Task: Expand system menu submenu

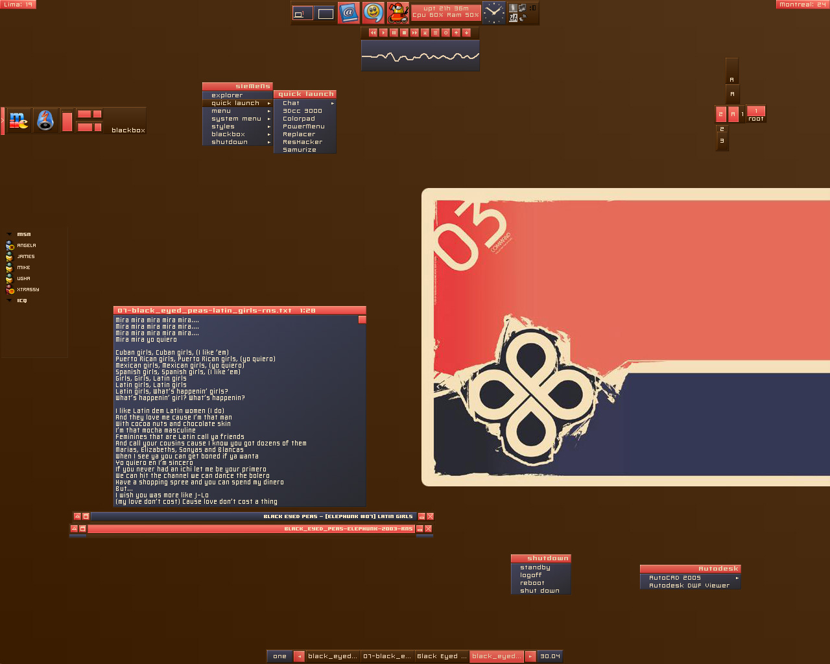Action: [237, 119]
